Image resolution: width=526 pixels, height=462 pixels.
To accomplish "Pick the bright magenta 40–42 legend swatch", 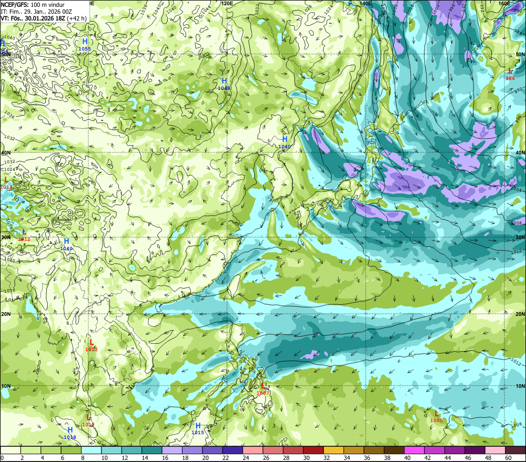I will tap(414, 450).
